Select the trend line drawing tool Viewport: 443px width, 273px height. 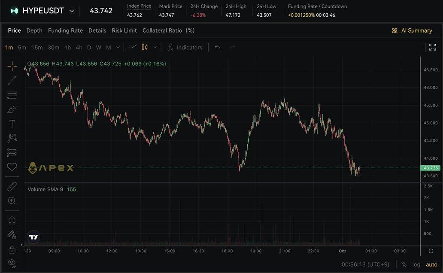click(12, 80)
